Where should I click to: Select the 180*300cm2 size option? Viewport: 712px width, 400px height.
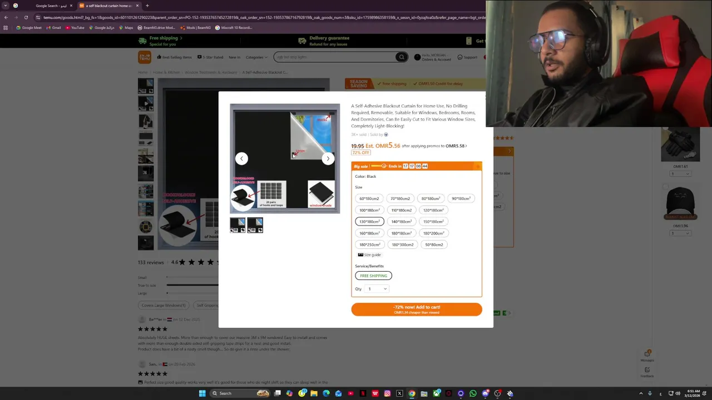[403, 244]
